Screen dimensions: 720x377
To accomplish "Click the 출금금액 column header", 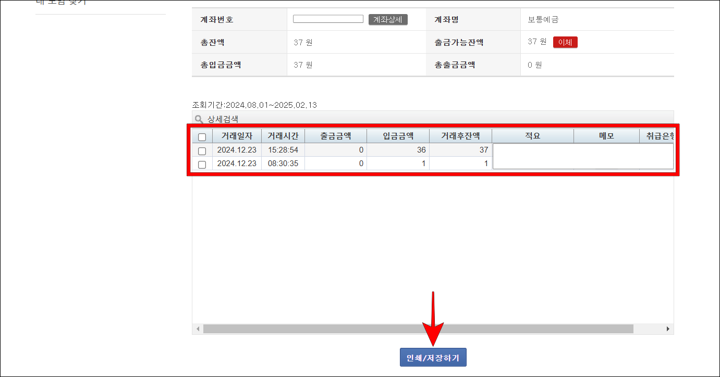I will 336,135.
